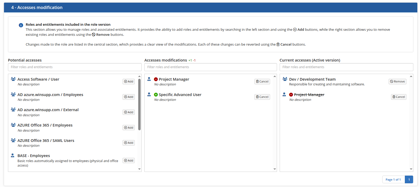This screenshot has width=420, height=187.
Task: Click group icon beside Dev / Development Team
Action: 285,79
